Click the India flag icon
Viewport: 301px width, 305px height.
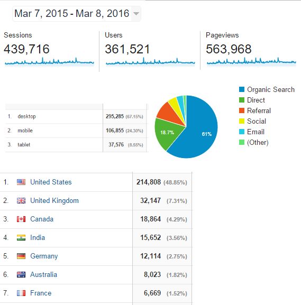tap(21, 237)
